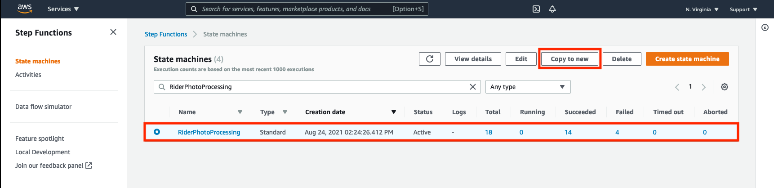Open table preferences gear icon
This screenshot has height=188, width=774.
(725, 87)
